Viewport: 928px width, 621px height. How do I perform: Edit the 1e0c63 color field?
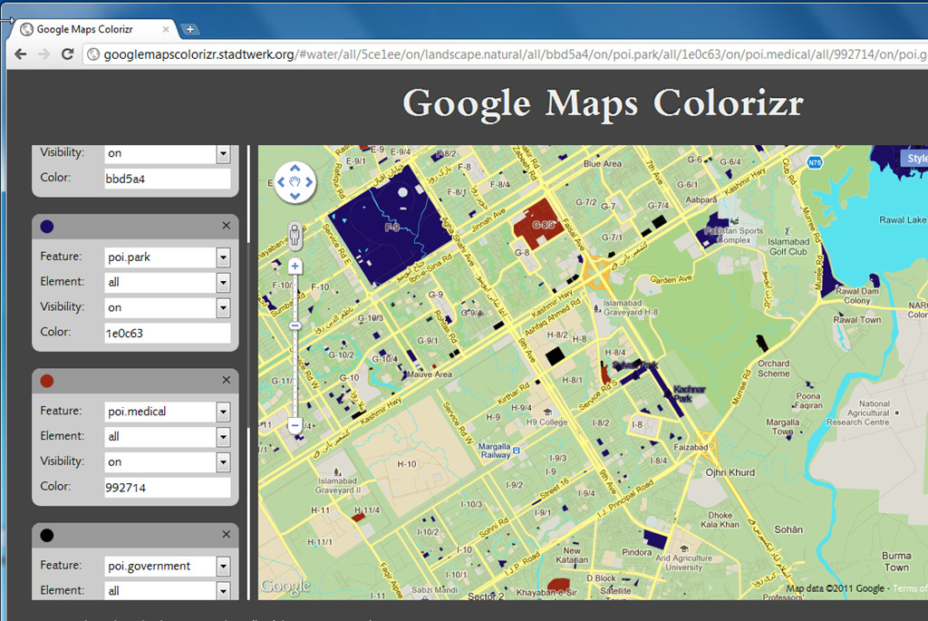tap(168, 334)
